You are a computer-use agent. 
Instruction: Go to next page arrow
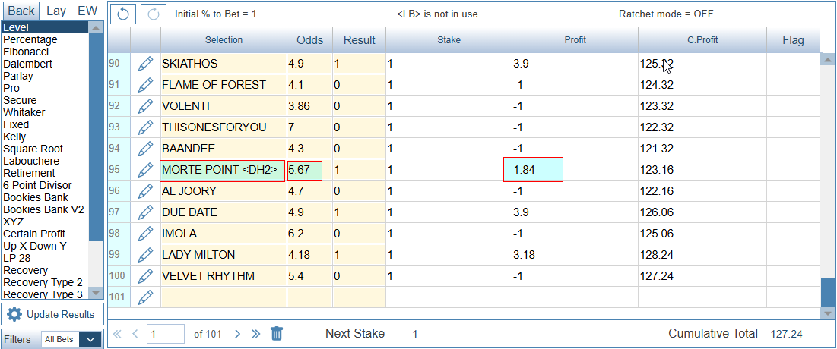pyautogui.click(x=237, y=334)
